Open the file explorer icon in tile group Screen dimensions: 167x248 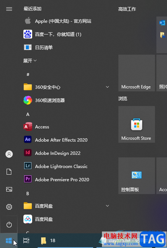point(162,35)
